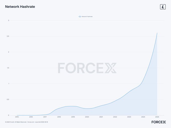Click the ForceX logo in footer
Screen dimensions: 171x128
[159, 122]
